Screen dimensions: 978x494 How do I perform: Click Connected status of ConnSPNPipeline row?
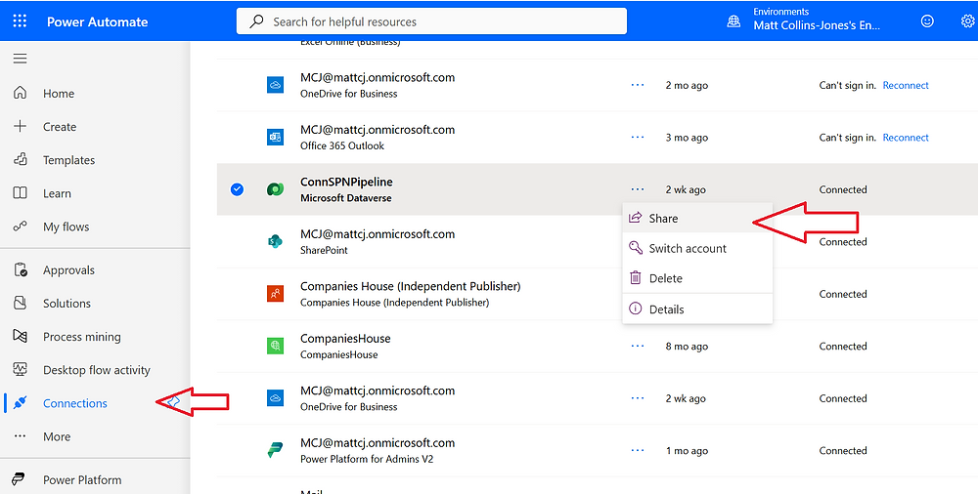(x=843, y=190)
